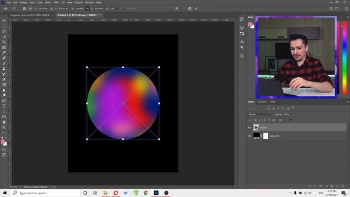Select the Gradient tool

tap(4, 85)
